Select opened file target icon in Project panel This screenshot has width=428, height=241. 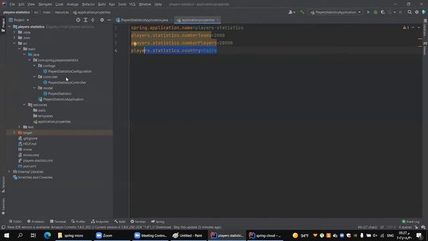(x=78, y=20)
